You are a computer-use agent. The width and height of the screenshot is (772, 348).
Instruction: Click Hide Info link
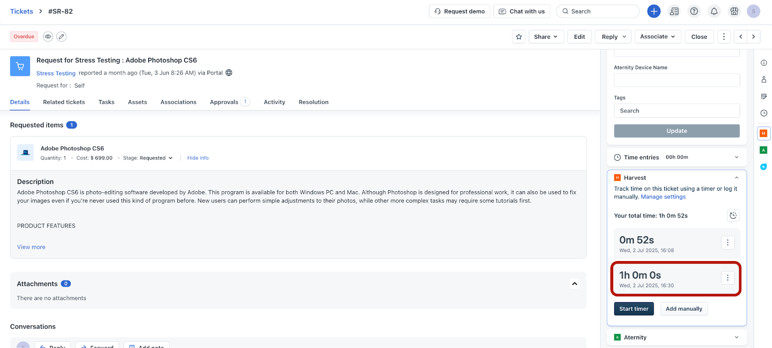point(198,158)
